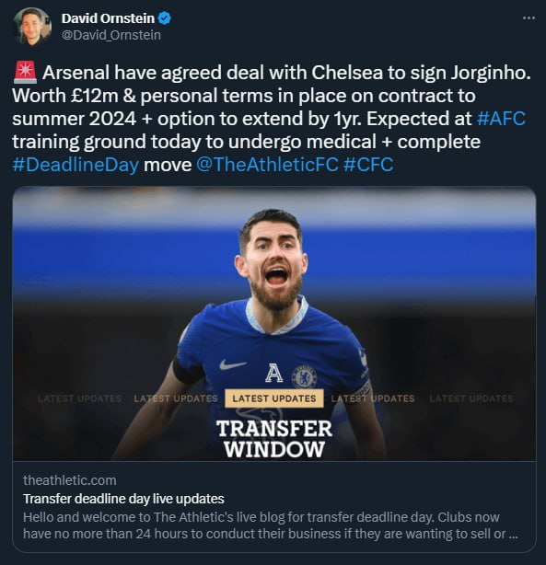Open the three-dot more options menu
Viewport: 546px width, 565px height.
coord(529,18)
